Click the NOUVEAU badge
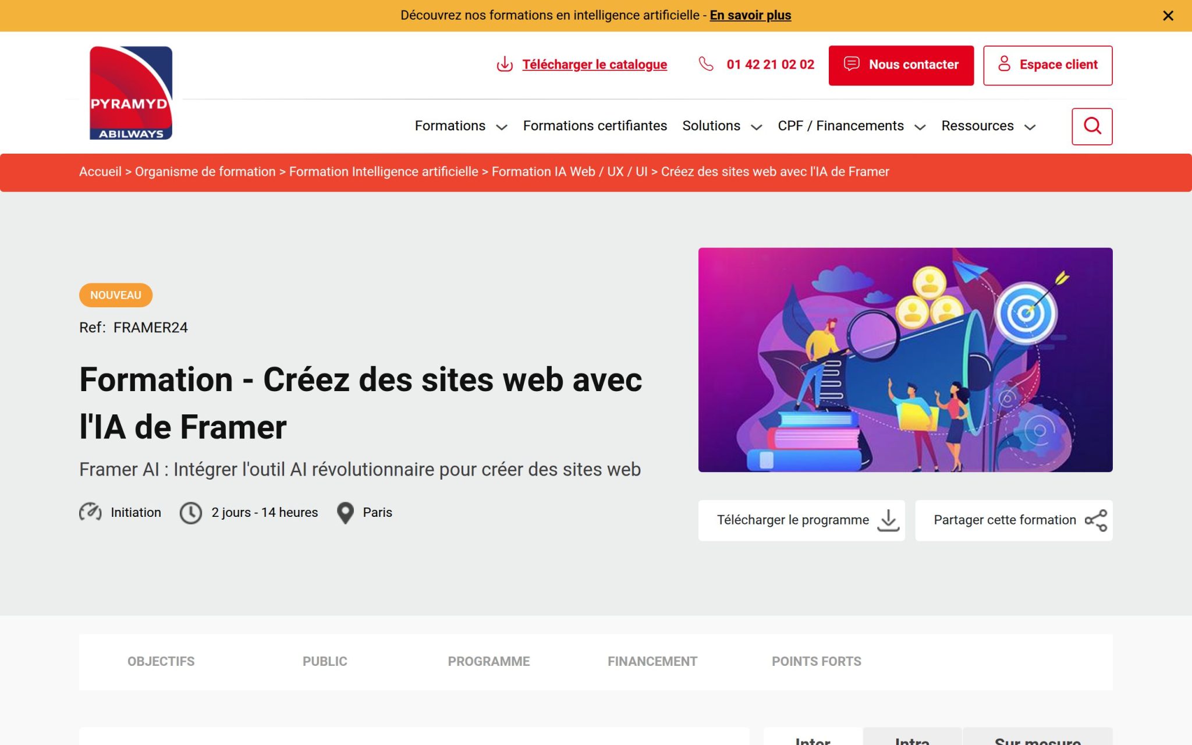This screenshot has height=745, width=1192. pyautogui.click(x=116, y=295)
